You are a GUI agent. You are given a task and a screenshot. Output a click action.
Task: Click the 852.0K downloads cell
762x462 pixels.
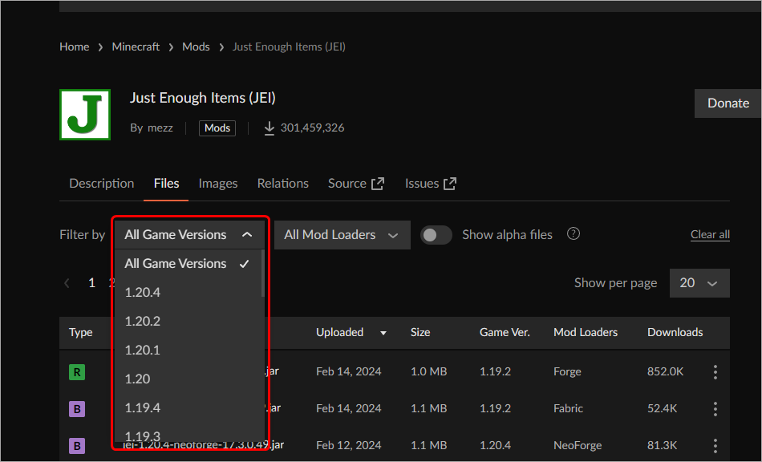coord(665,372)
